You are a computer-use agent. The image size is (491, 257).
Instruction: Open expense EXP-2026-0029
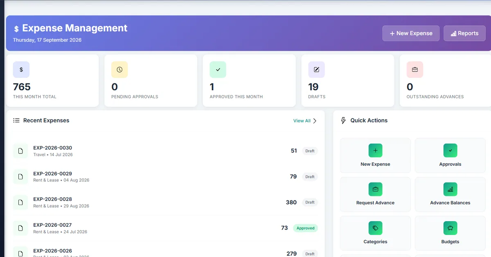point(165,177)
